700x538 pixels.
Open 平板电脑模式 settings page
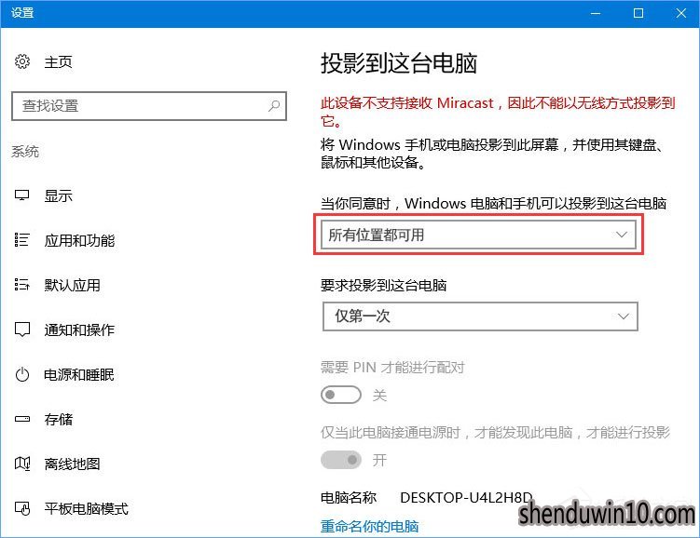tap(86, 508)
